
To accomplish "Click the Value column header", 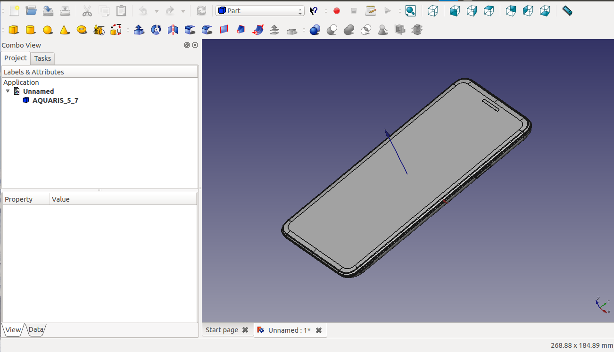I will (61, 199).
